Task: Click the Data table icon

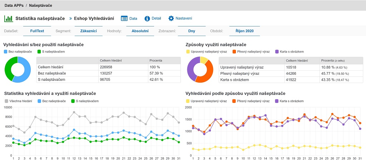Action: [124, 19]
